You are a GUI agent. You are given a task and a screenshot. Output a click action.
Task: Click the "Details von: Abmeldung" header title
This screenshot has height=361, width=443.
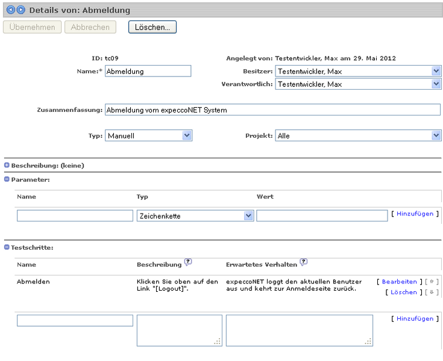pyautogui.click(x=80, y=10)
